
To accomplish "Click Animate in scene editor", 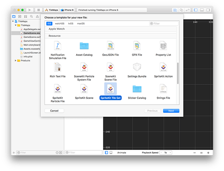I will pos(122,152).
